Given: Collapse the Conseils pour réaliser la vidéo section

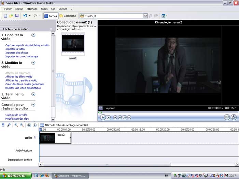Looking at the screenshot, I should coord(33,105).
